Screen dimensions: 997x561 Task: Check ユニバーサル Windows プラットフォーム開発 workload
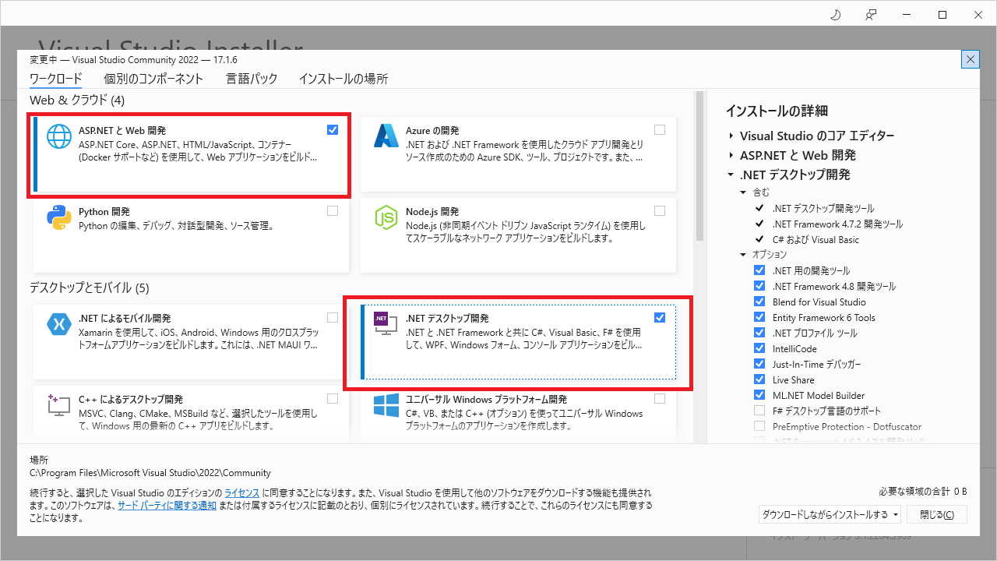coord(660,398)
